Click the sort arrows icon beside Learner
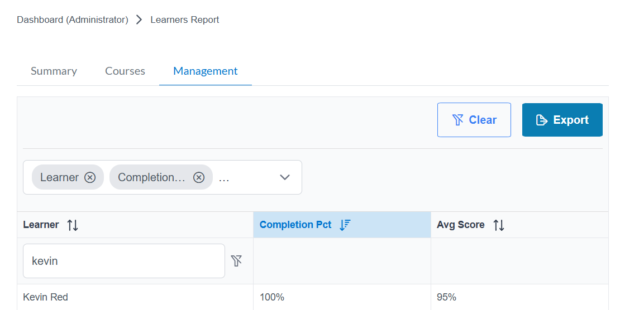Viewport: 620px width, 310px height. [x=73, y=225]
